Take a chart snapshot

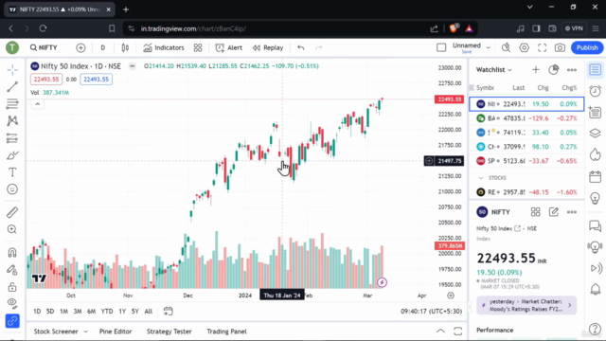tap(560, 47)
